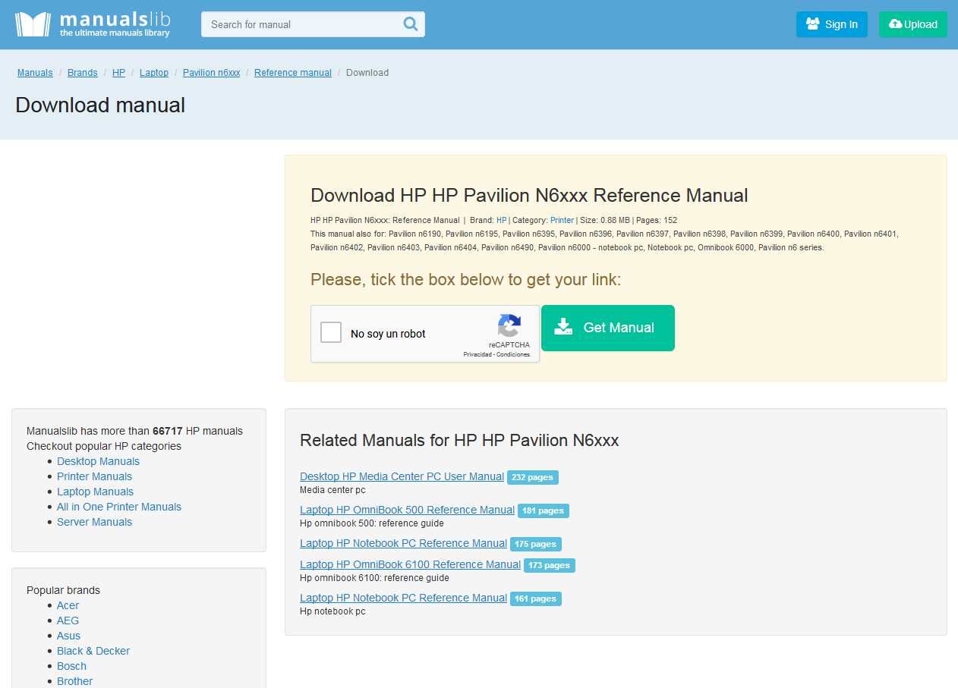Click the '181 pages' badge
Screen dimensions: 958x688
coord(544,511)
